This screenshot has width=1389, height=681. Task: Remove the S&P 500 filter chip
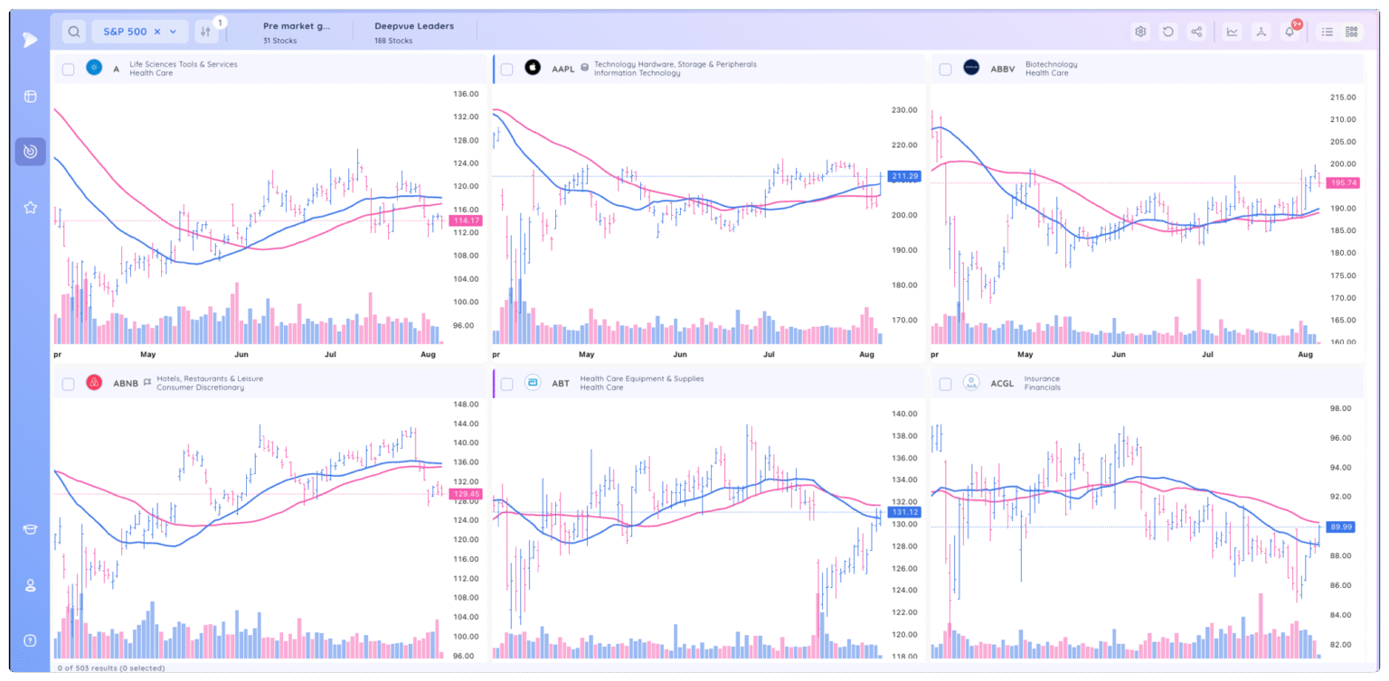[157, 30]
